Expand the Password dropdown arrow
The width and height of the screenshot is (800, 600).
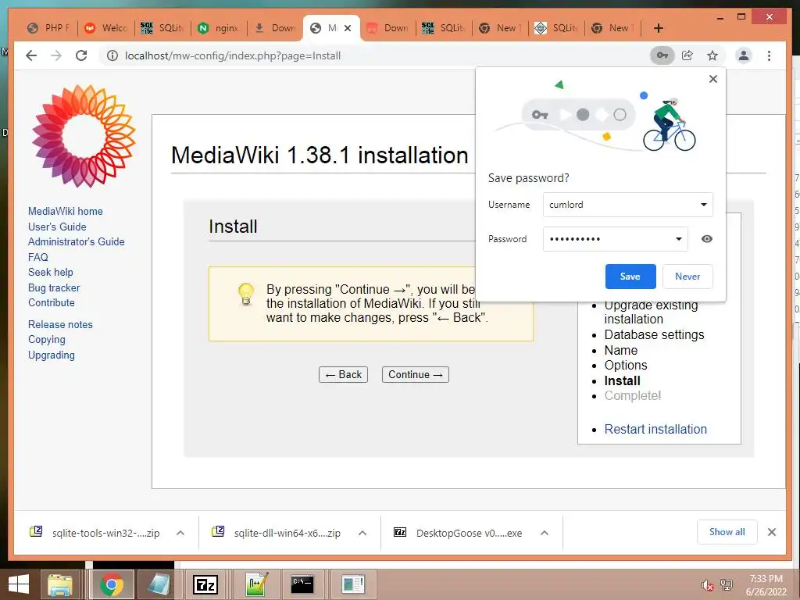tap(679, 239)
